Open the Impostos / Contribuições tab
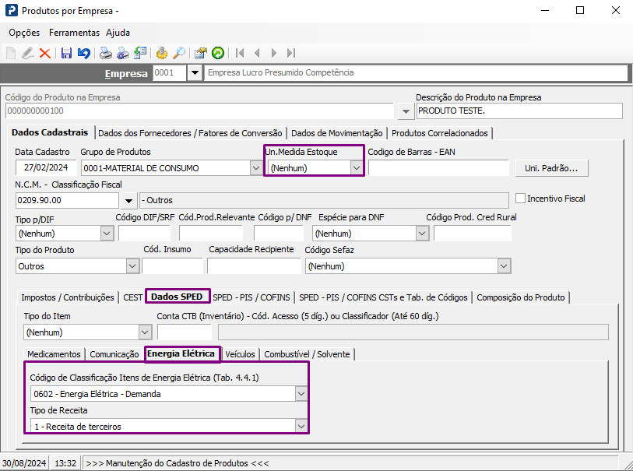 [x=68, y=297]
